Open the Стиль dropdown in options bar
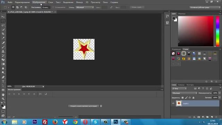Image resolution: width=222 pixels, height=125 pixels. [85, 7]
